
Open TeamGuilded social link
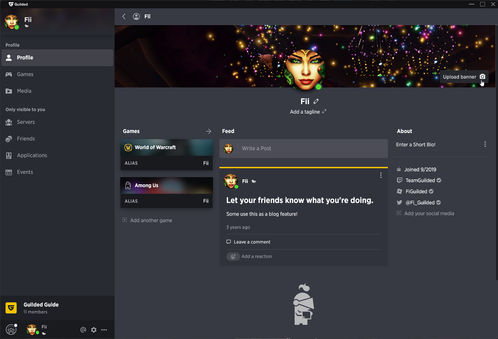tap(420, 180)
